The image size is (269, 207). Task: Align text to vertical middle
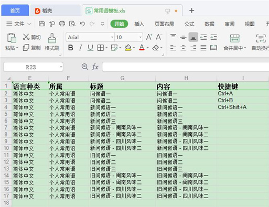(183, 37)
